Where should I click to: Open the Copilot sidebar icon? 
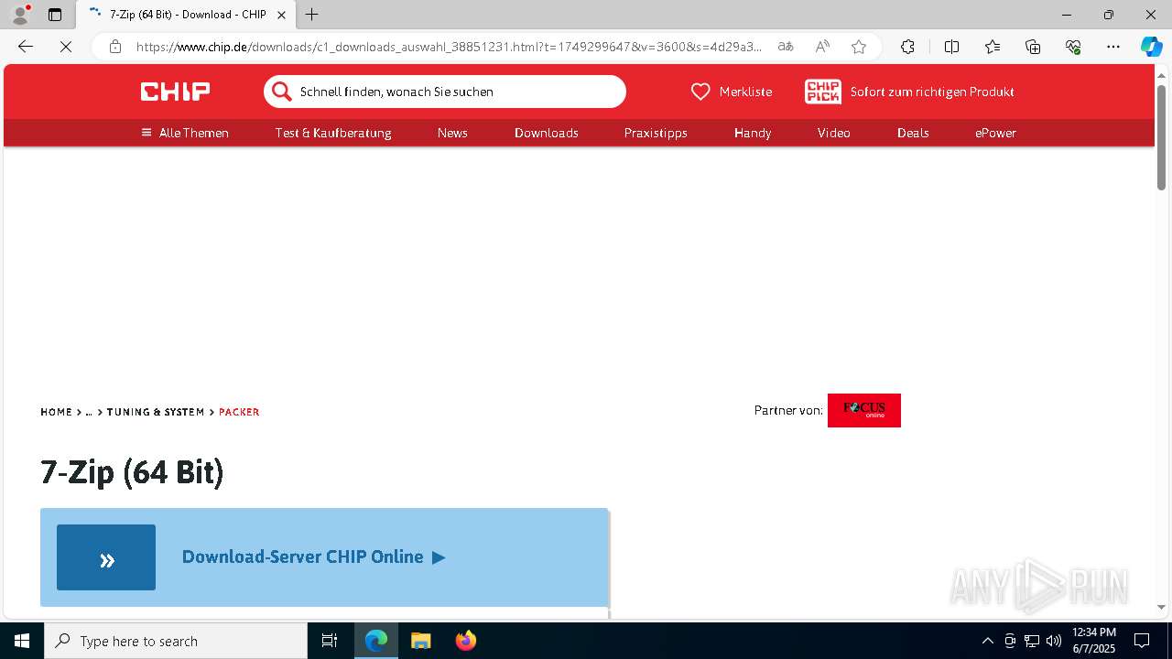pyautogui.click(x=1151, y=47)
